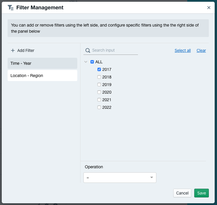
Task: Check the 2018 year checkbox
Action: click(x=99, y=77)
